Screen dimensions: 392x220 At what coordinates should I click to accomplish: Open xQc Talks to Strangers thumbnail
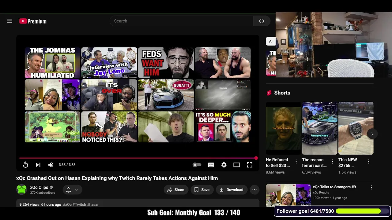288,196
